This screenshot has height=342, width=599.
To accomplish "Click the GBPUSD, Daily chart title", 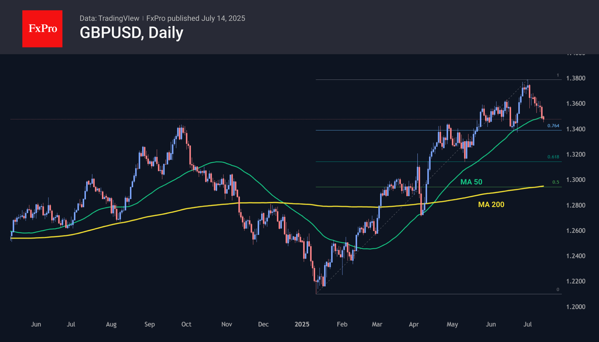I will (131, 33).
